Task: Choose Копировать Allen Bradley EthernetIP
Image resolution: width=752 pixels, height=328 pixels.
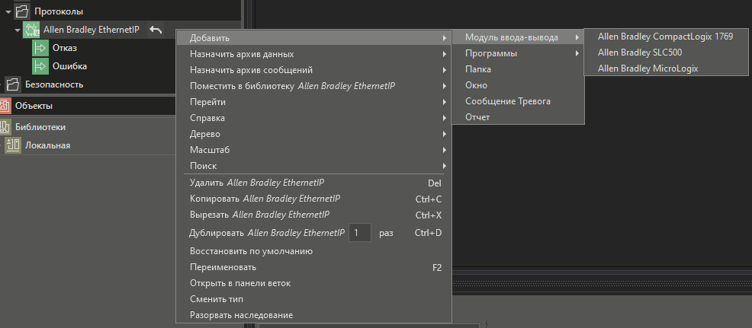Action: pyautogui.click(x=313, y=199)
